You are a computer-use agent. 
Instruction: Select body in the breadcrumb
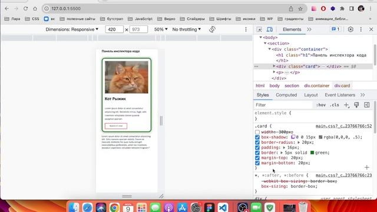pos(275,86)
